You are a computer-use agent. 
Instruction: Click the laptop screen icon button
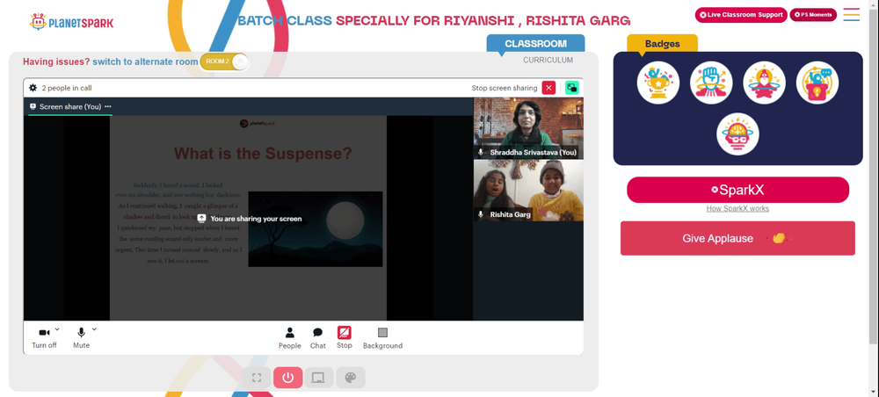pyautogui.click(x=318, y=378)
